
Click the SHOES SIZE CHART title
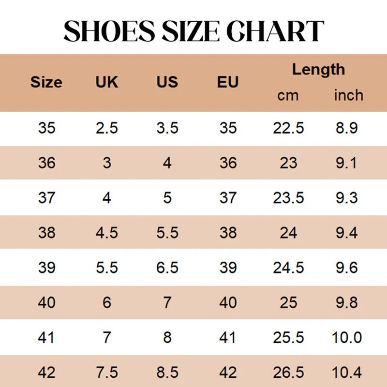click(x=194, y=31)
